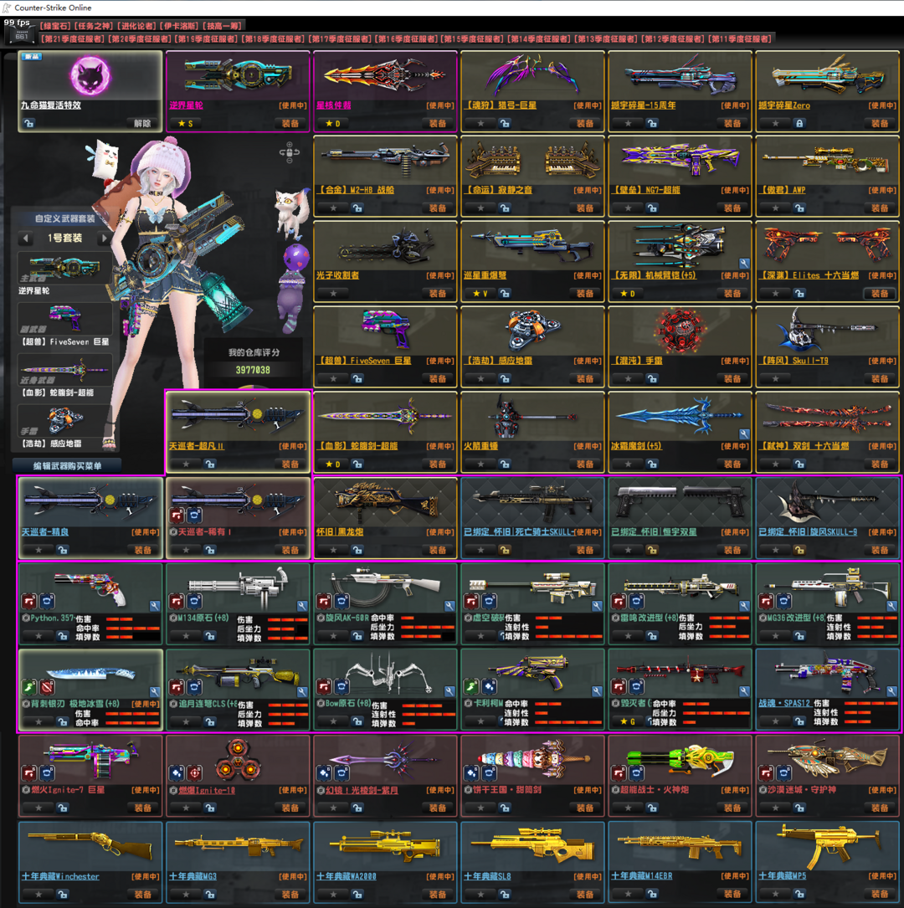
Task: Click the 自定义武器套装 header label
Action: click(x=64, y=218)
